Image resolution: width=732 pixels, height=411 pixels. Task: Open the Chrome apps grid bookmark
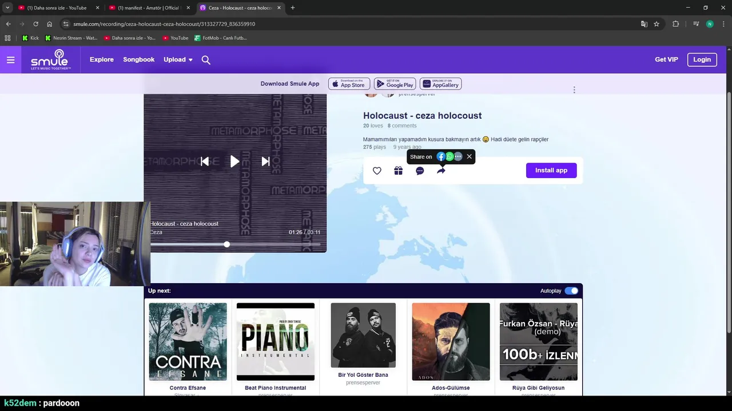tap(7, 38)
